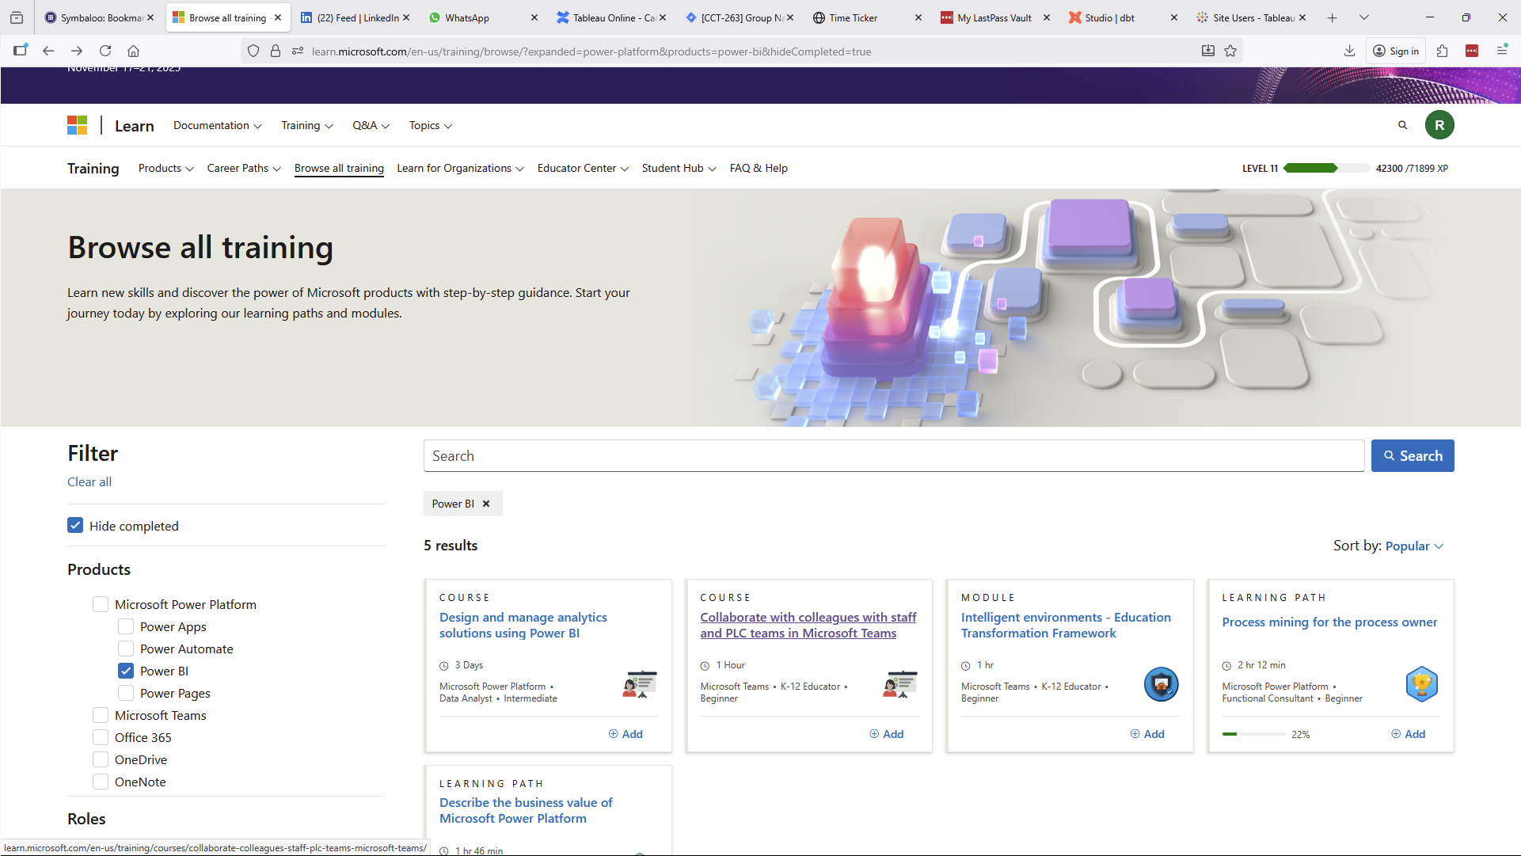The height and width of the screenshot is (856, 1521).
Task: Open the new container tab icon left of back arrow
Action: 21,51
